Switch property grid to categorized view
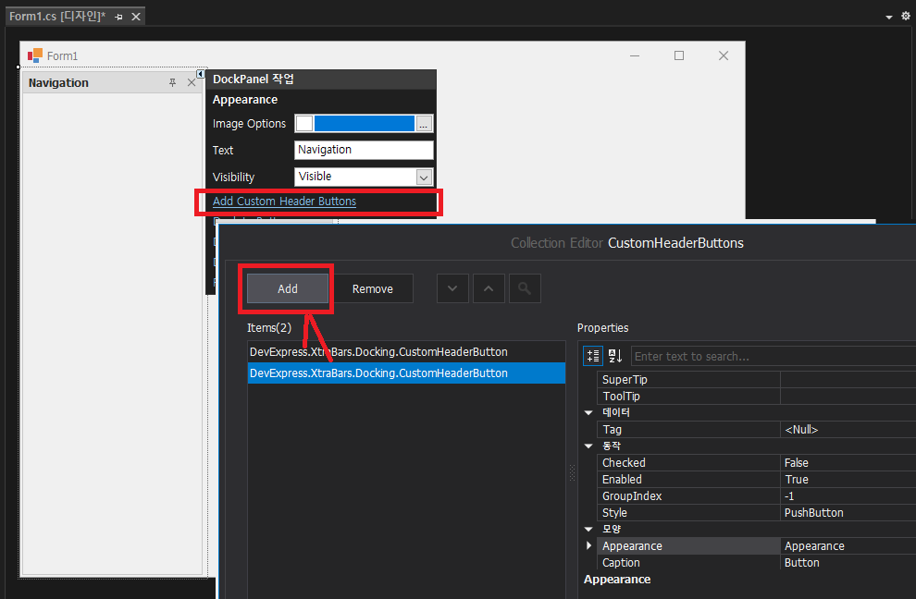The image size is (916, 599). click(x=593, y=356)
